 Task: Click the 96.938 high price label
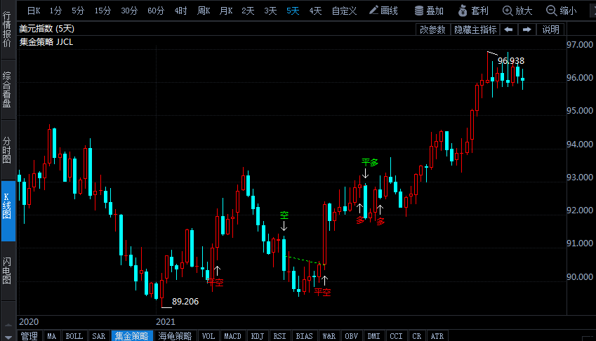[511, 61]
